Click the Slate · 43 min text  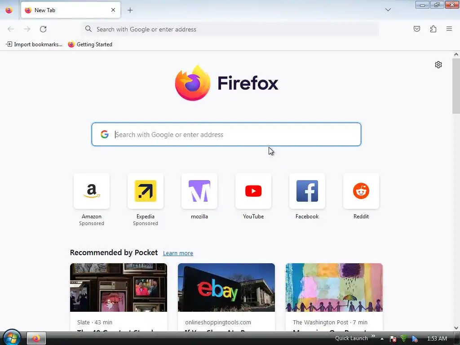click(x=95, y=323)
